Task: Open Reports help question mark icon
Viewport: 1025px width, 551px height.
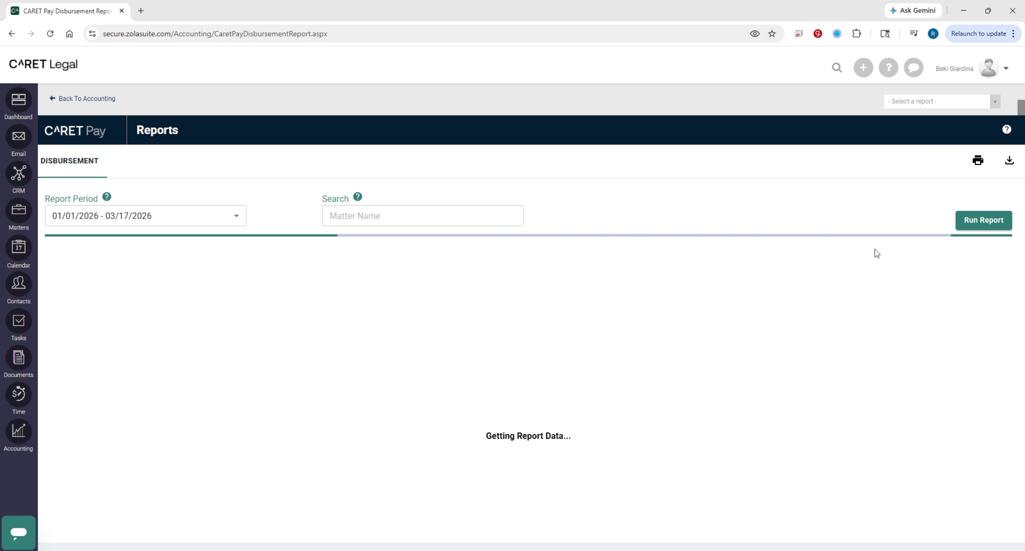Action: (1007, 129)
